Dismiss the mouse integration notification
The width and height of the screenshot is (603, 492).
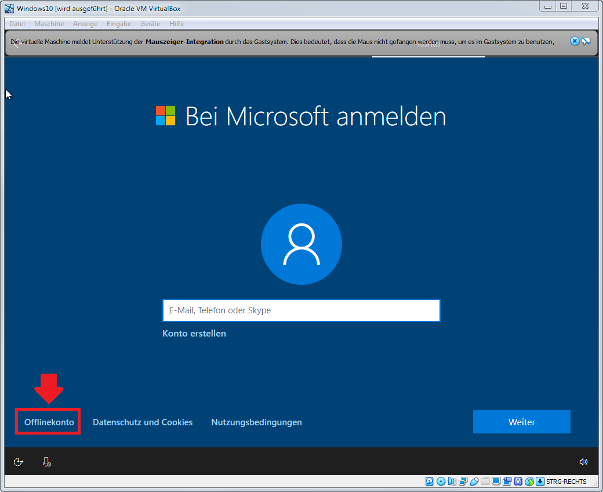coord(574,41)
